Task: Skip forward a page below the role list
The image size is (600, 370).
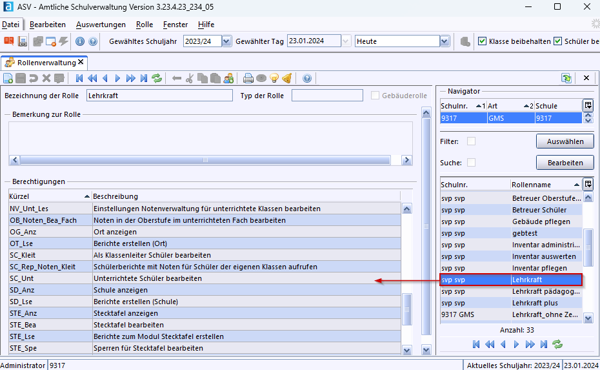Action: 530,344
